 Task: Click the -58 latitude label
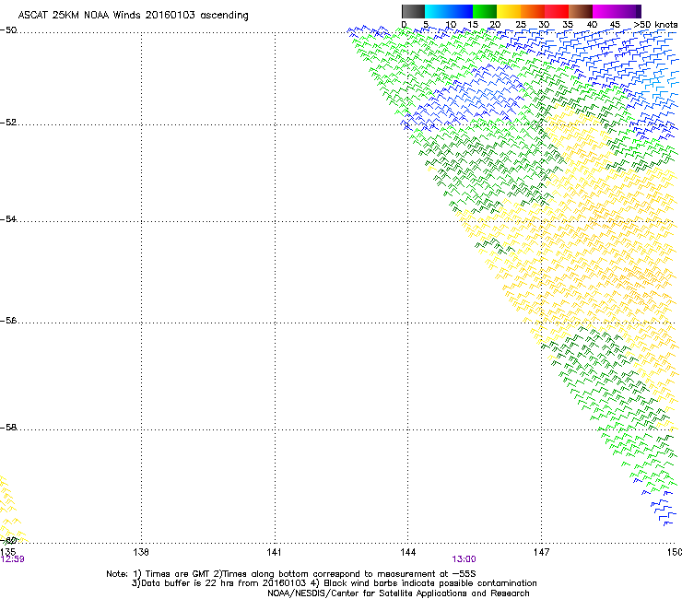click(8, 428)
